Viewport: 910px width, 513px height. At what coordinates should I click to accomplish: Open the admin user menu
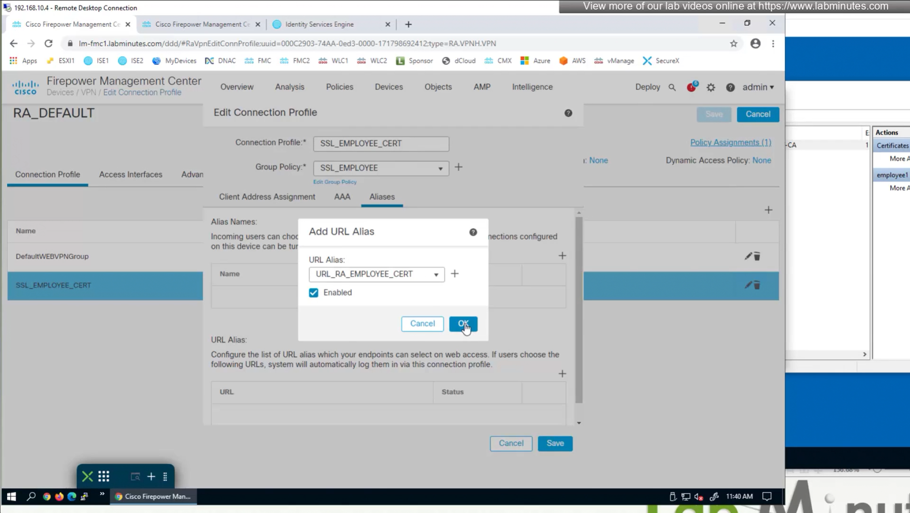pyautogui.click(x=758, y=87)
